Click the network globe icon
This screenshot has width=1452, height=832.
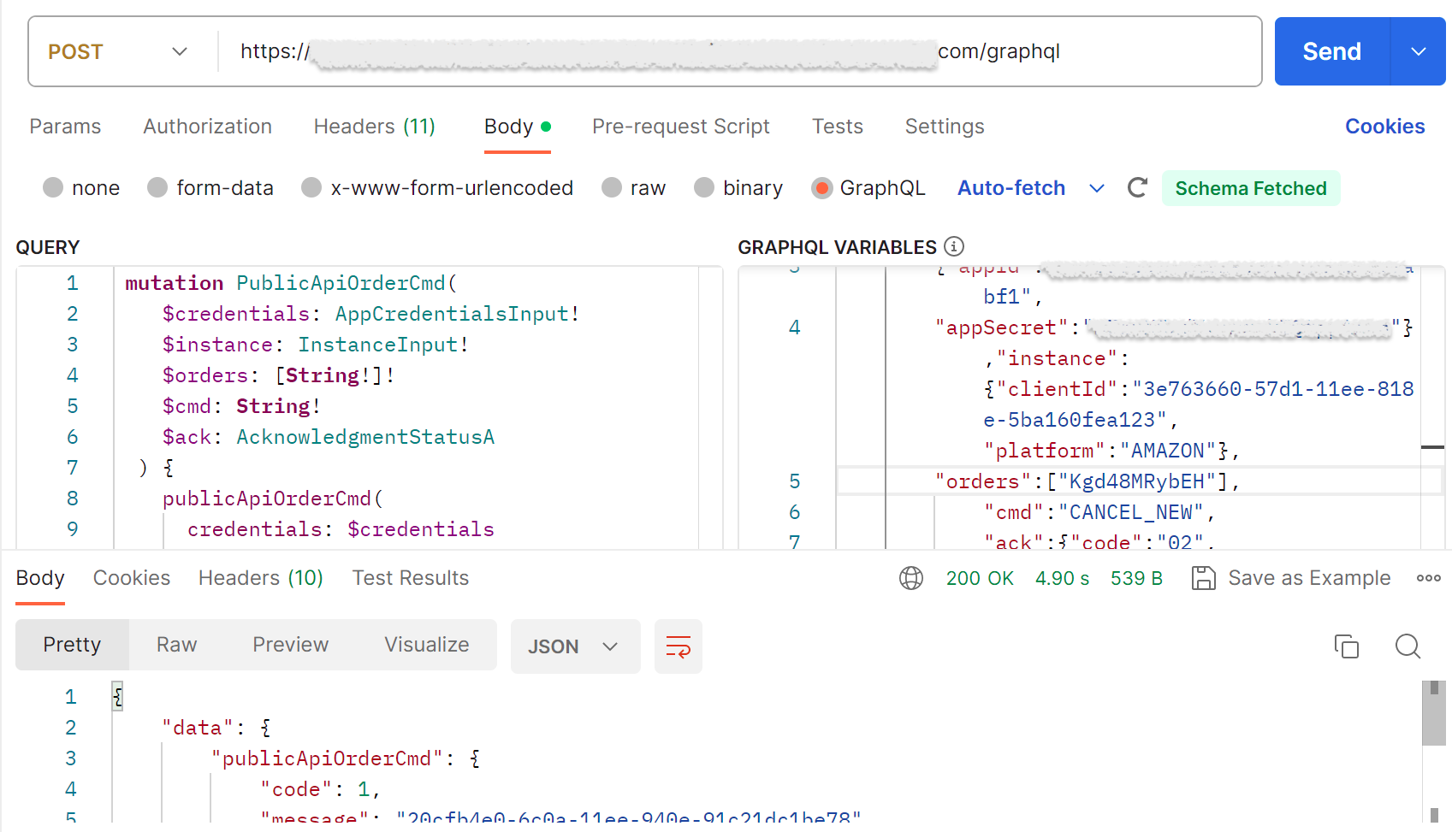coord(911,579)
